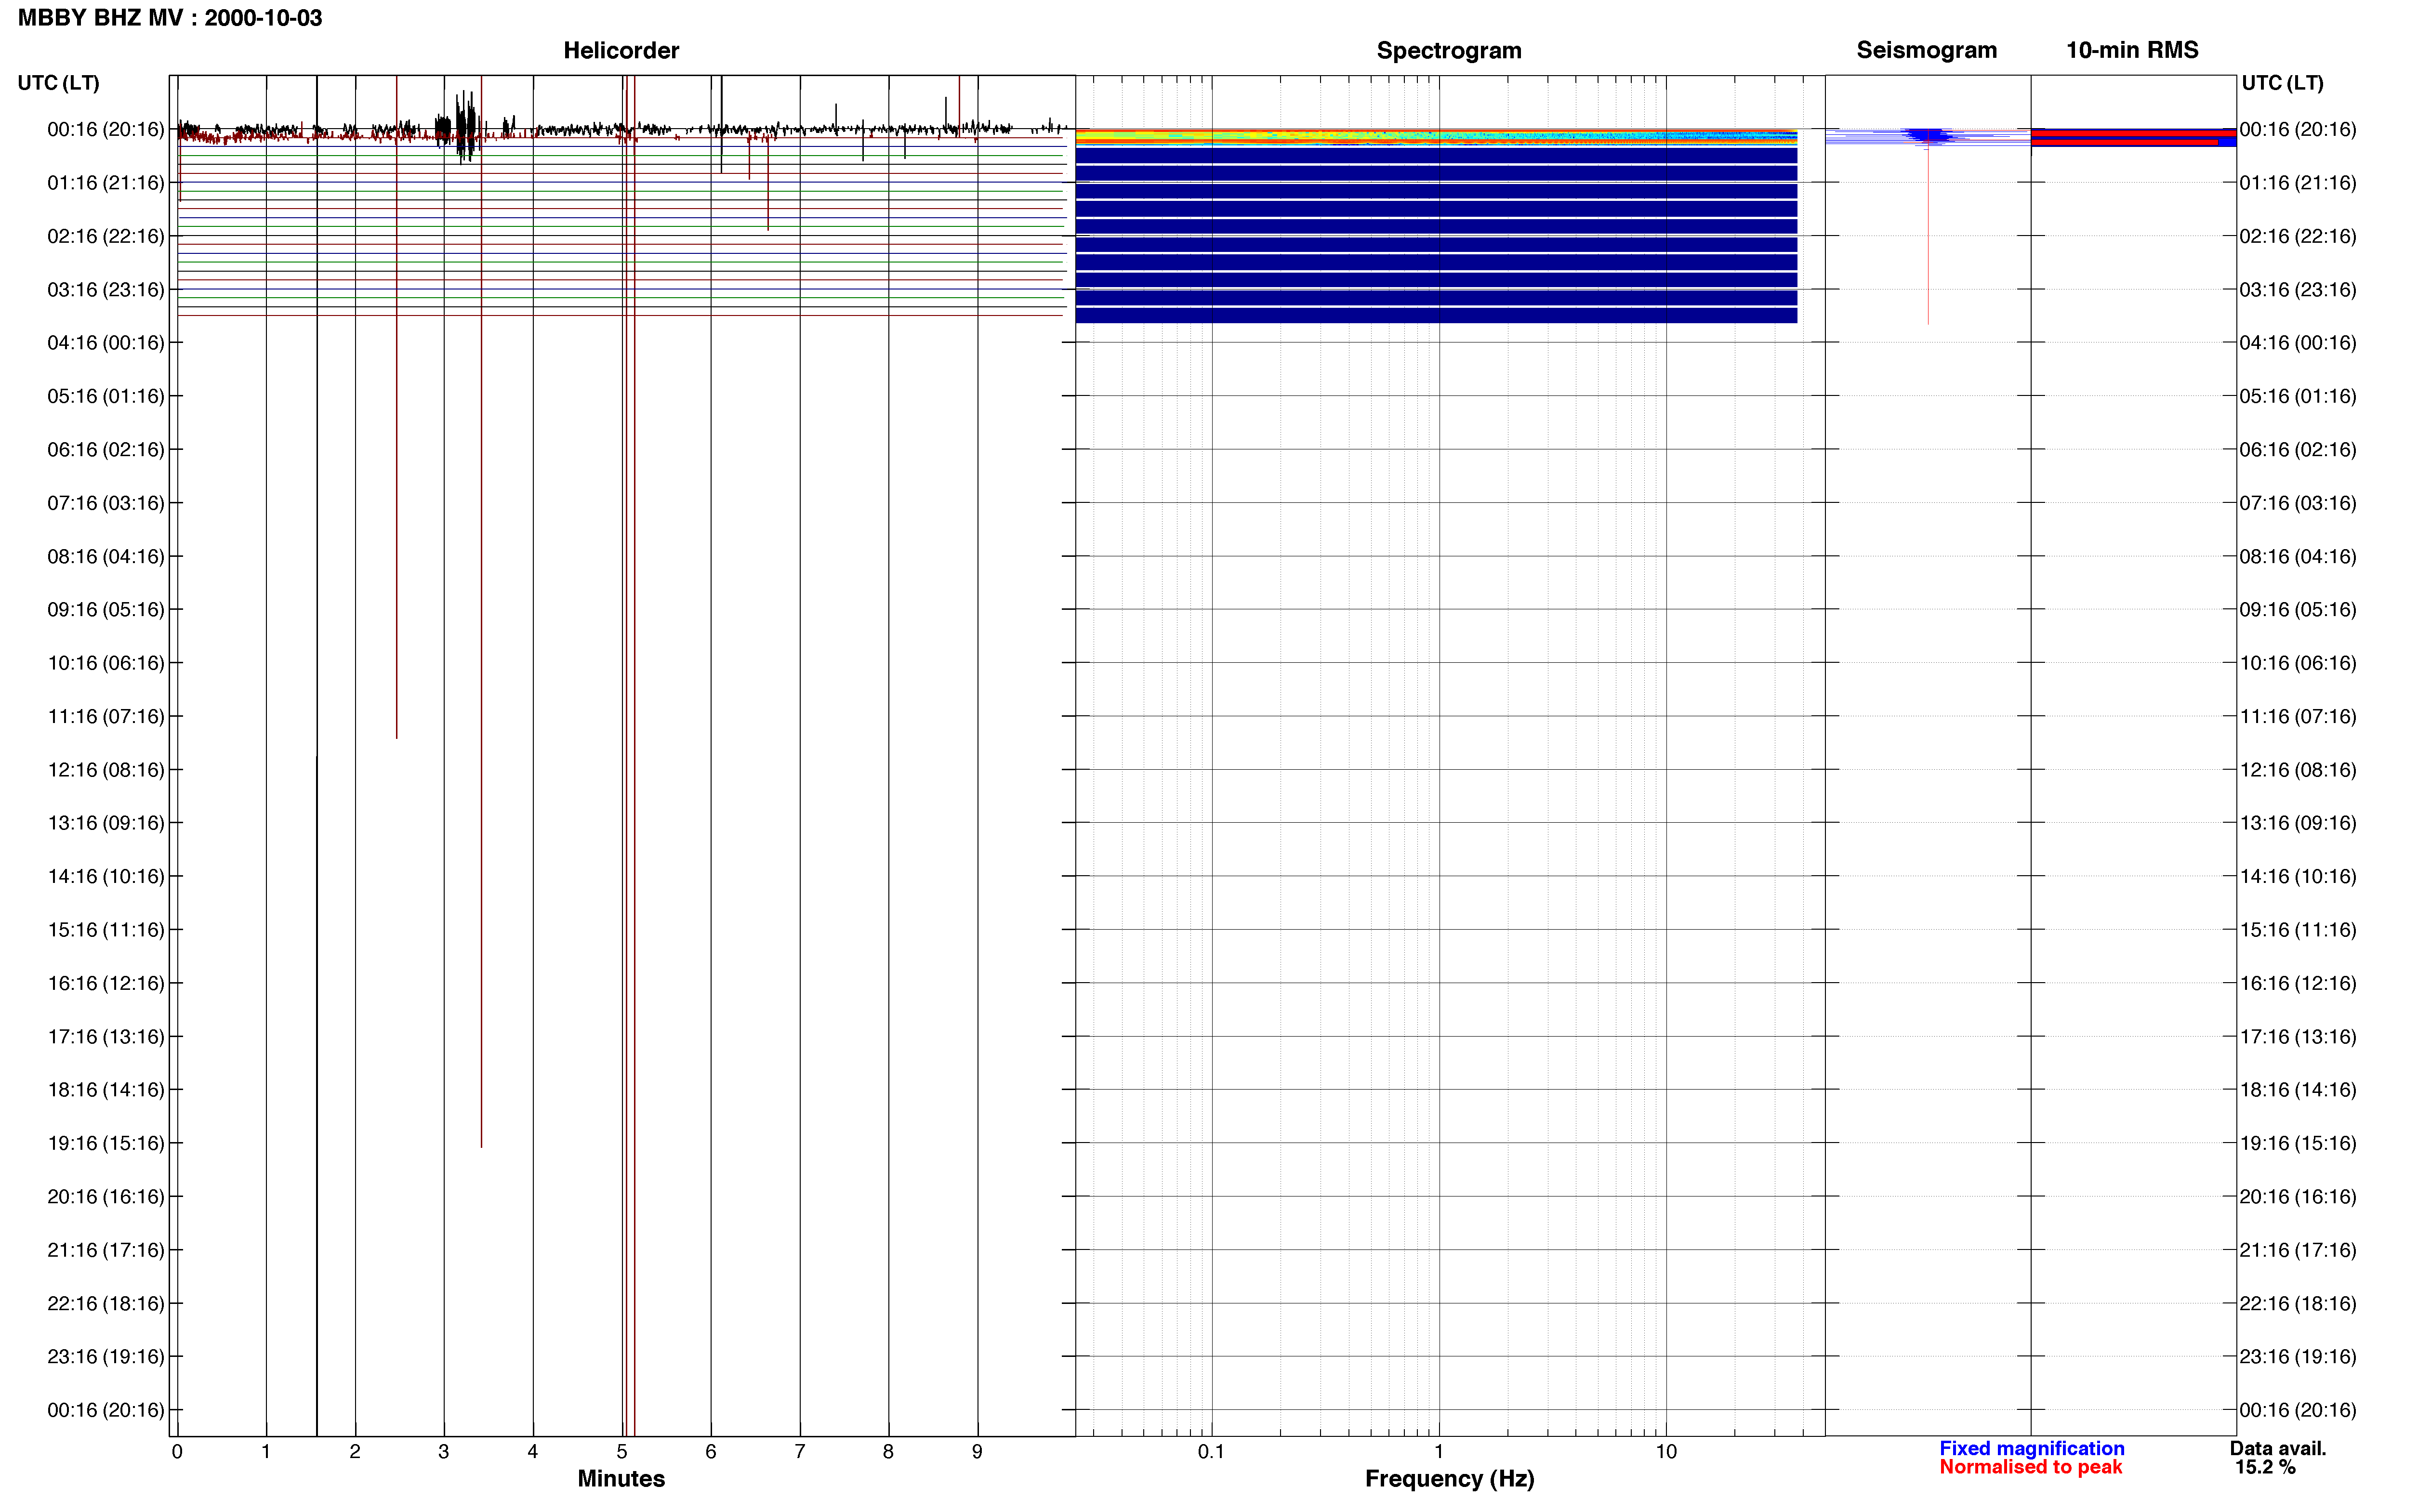
Task: Click the left axis label 17:16 (13:16)
Action: (x=106, y=1037)
